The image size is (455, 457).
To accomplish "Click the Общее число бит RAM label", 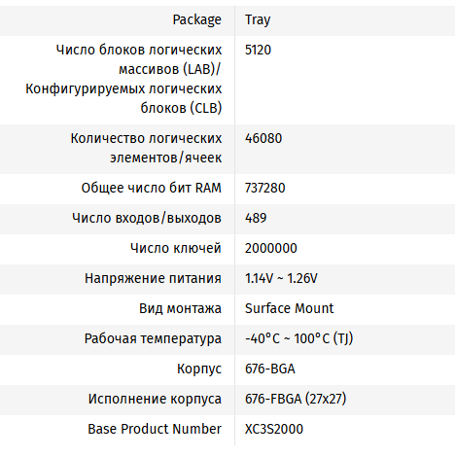I will pos(151,188).
